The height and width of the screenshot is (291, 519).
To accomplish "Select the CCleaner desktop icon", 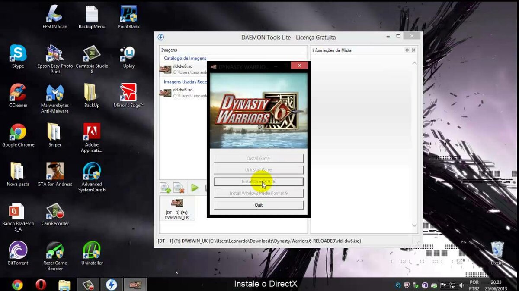I will coord(18,96).
